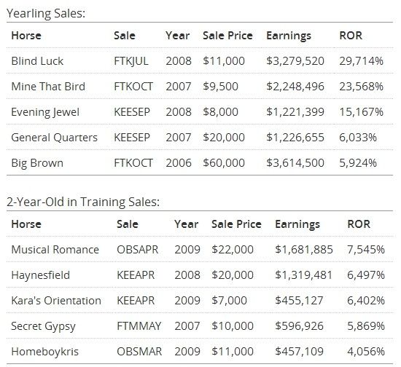The image size is (401, 367).
Task: Open the General Quarters horse entry
Action: (54, 138)
